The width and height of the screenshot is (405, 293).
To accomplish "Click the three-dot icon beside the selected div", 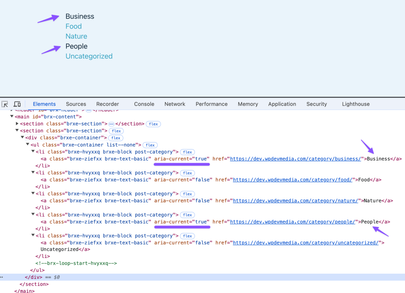I will click(2, 277).
